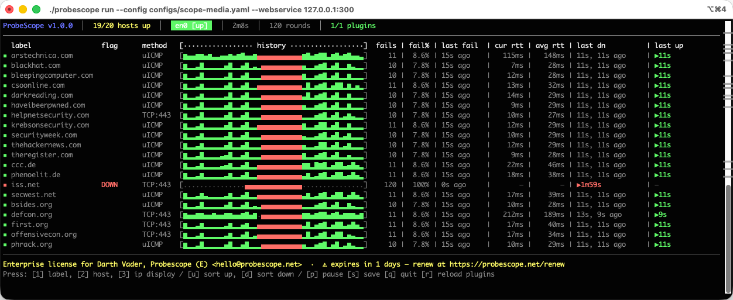Screen dimensions: 733x300
Task: Click the green up-arrow in defcon.org row
Action: 657,215
